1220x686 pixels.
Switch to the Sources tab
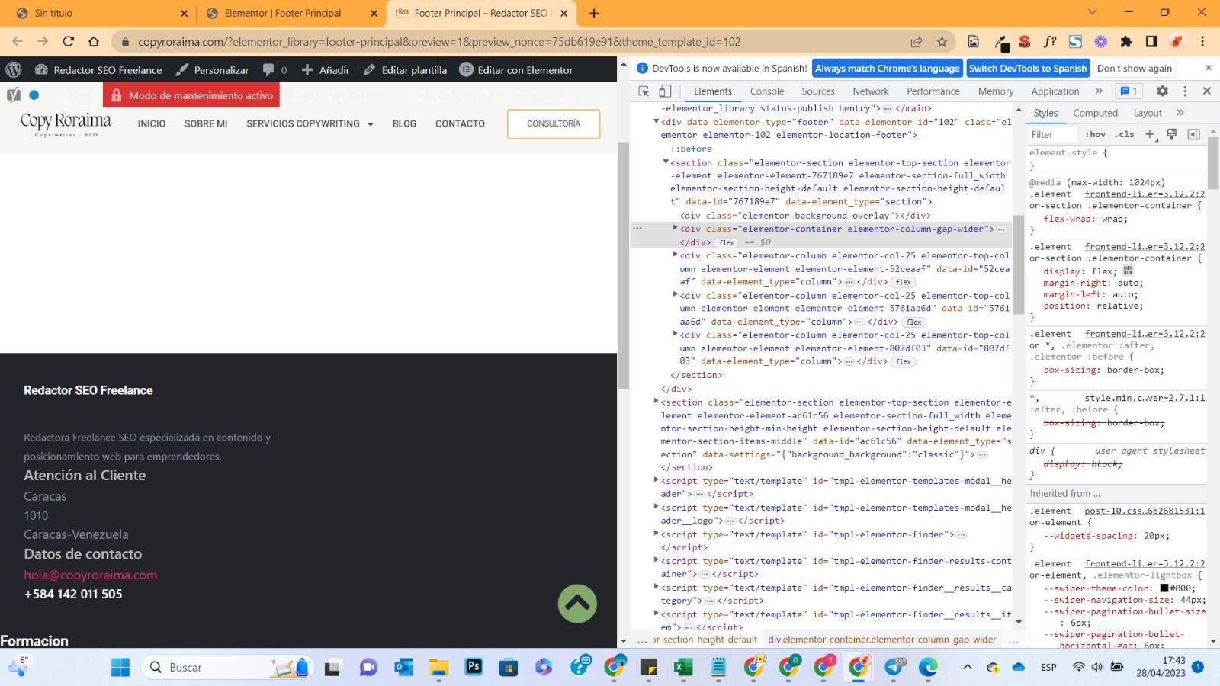point(818,91)
